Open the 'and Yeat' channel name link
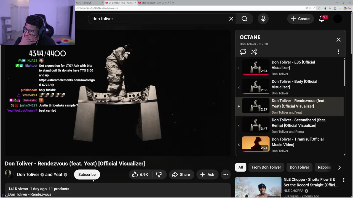Viewport: 353px width, 198px height. (x=54, y=175)
